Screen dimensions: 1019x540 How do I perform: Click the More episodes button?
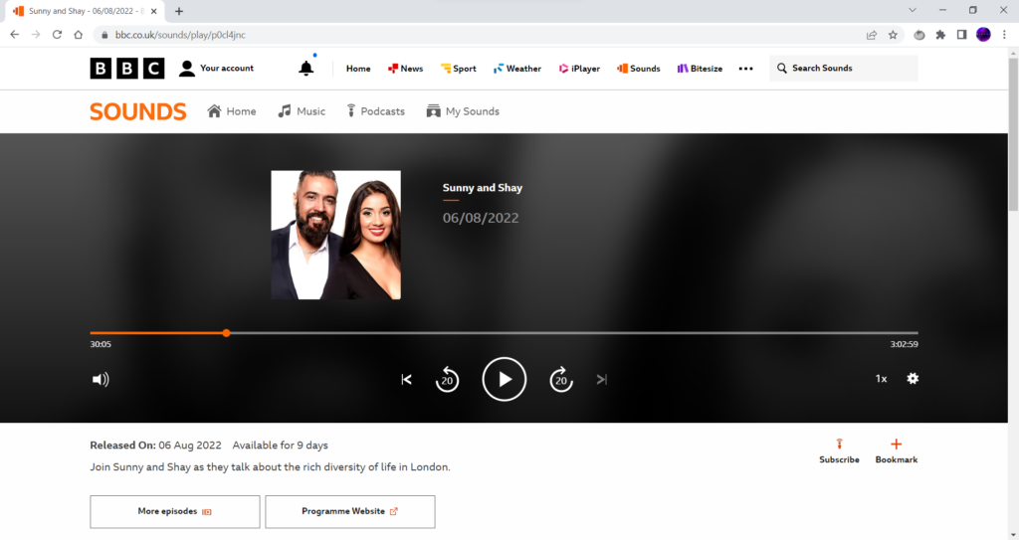pyautogui.click(x=175, y=512)
